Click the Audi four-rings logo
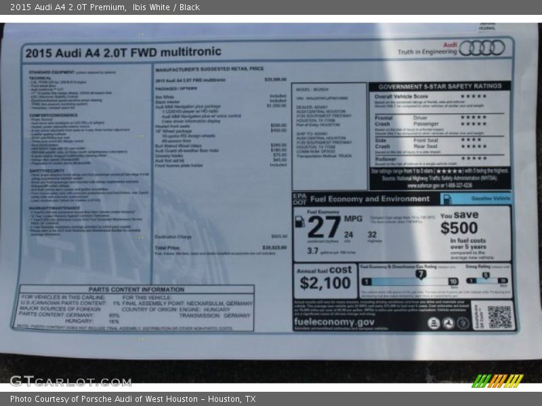 pos(482,47)
